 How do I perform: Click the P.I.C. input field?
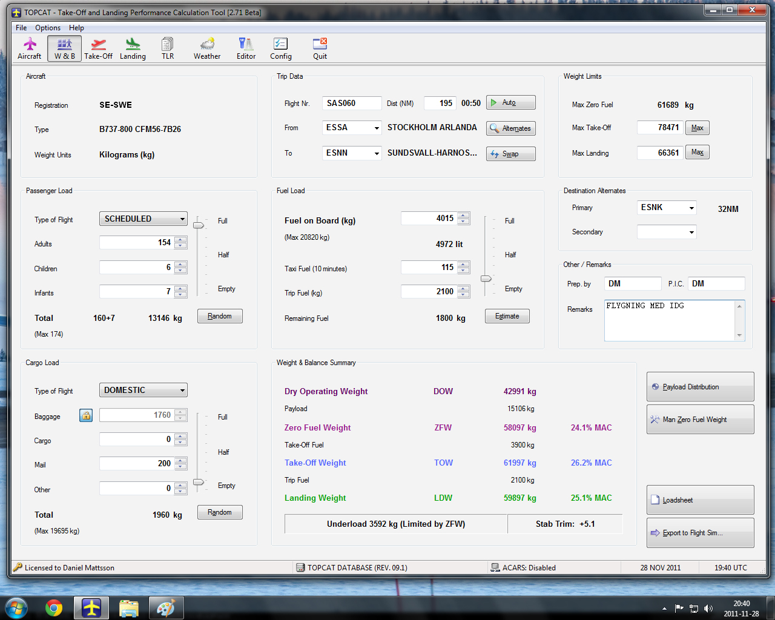click(716, 283)
